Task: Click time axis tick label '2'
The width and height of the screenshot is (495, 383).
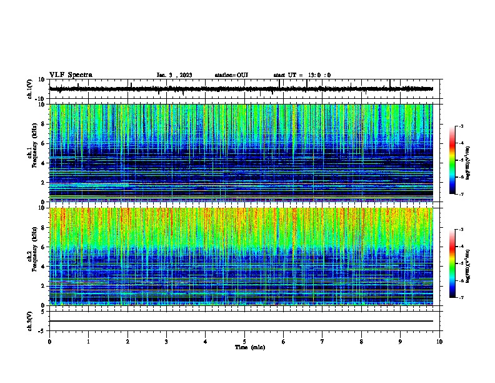Action: click(127, 342)
